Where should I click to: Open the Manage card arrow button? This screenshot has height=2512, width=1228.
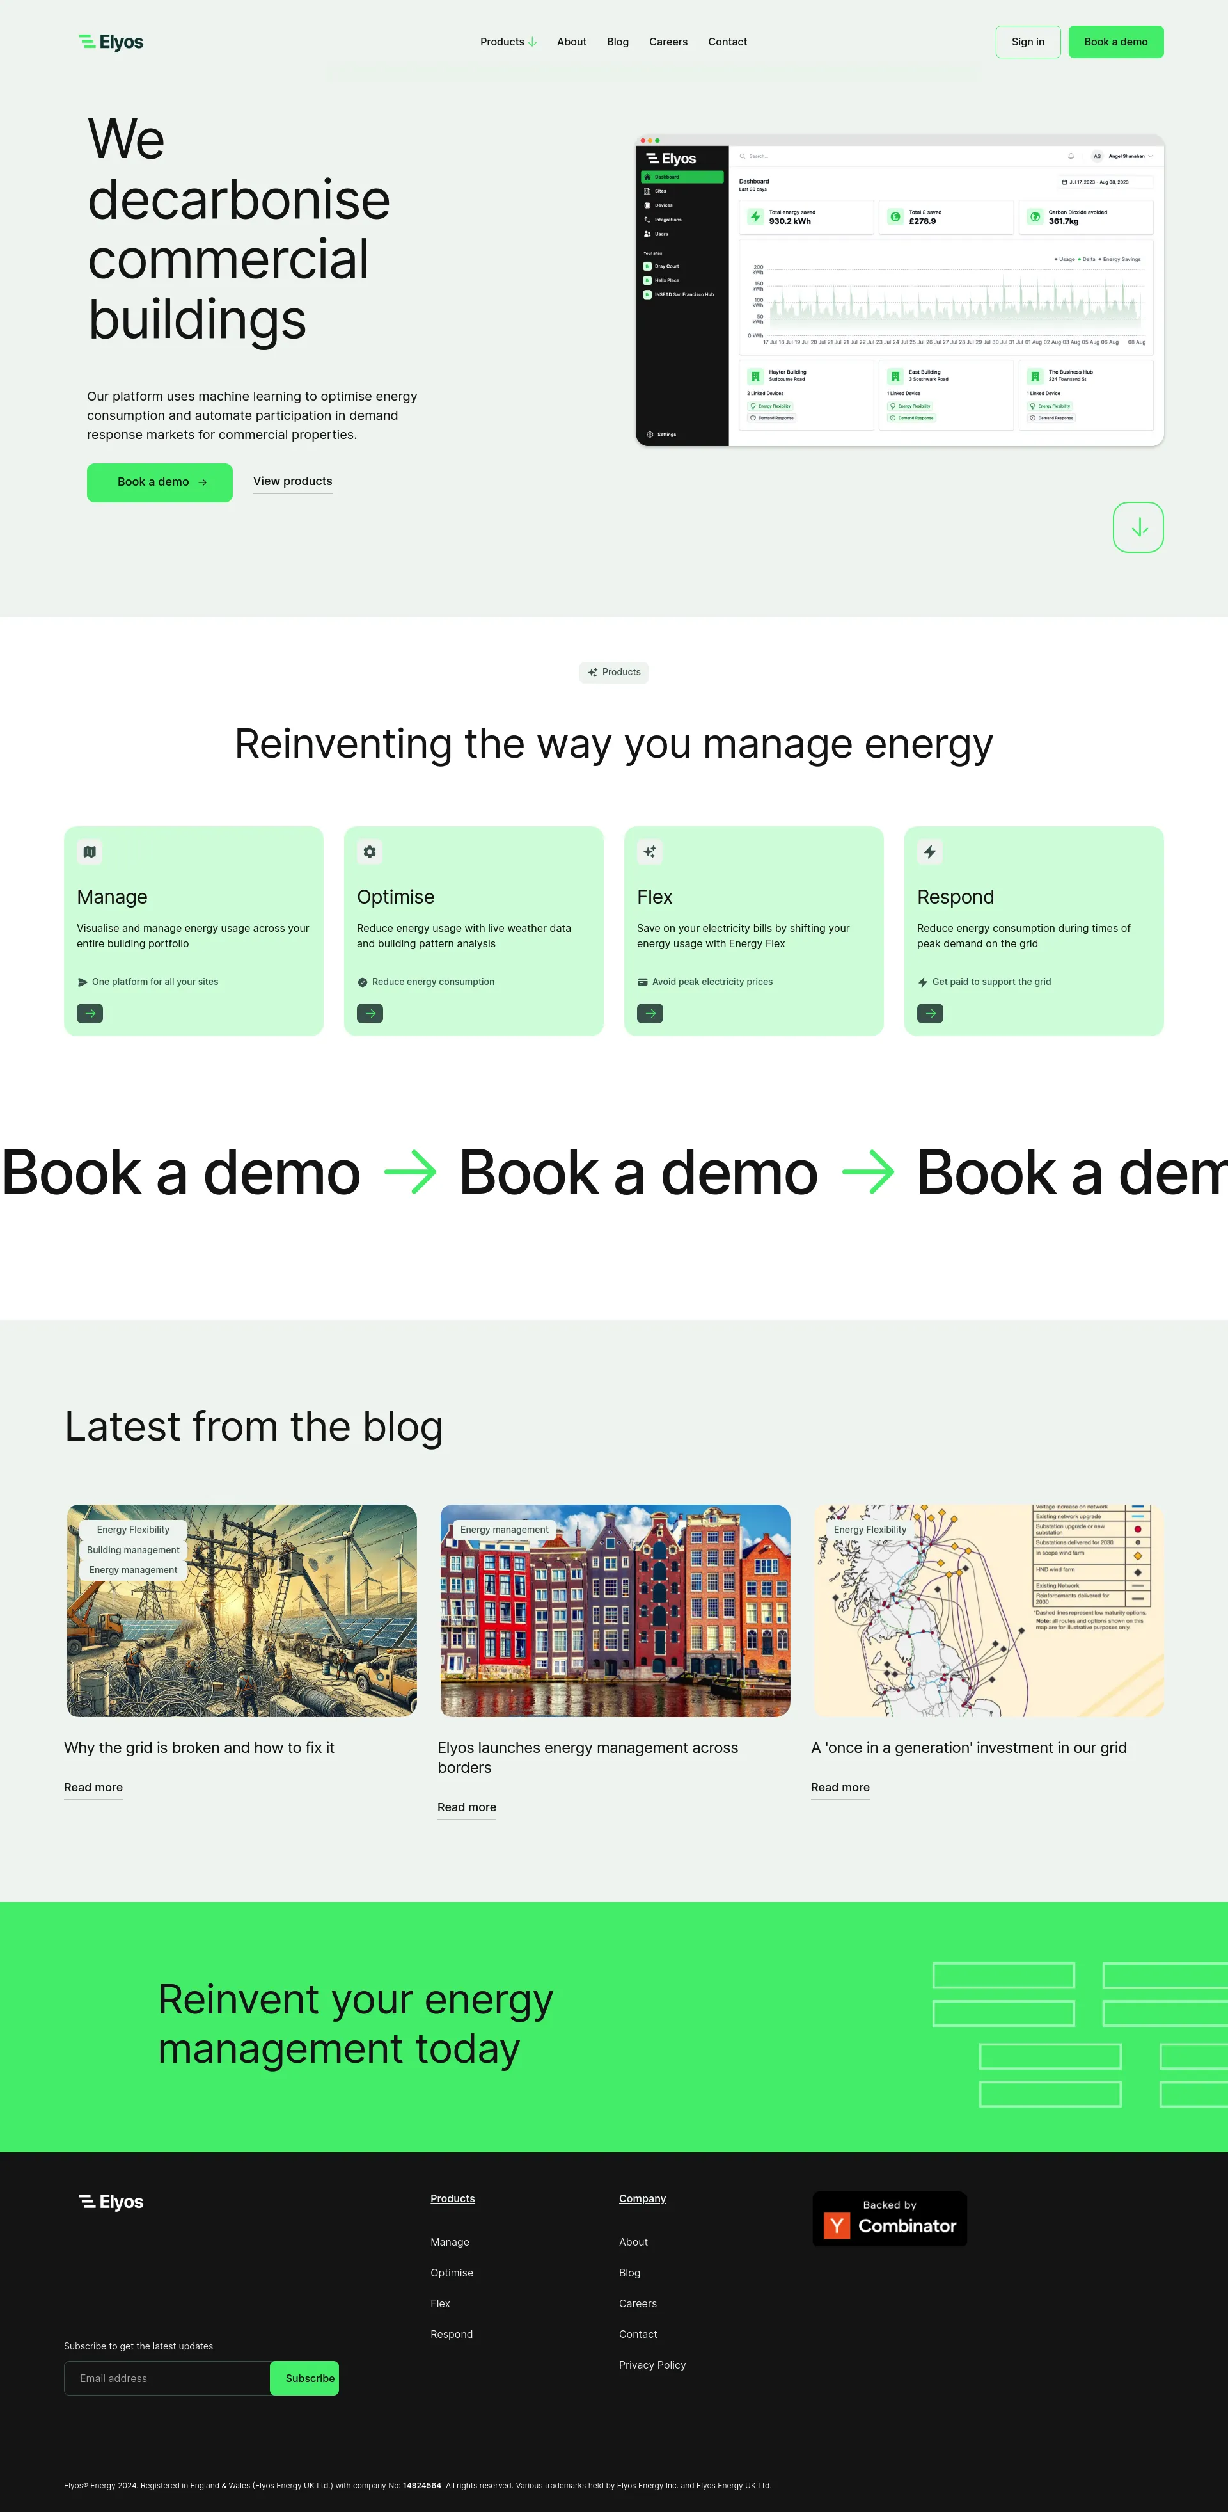[90, 1013]
